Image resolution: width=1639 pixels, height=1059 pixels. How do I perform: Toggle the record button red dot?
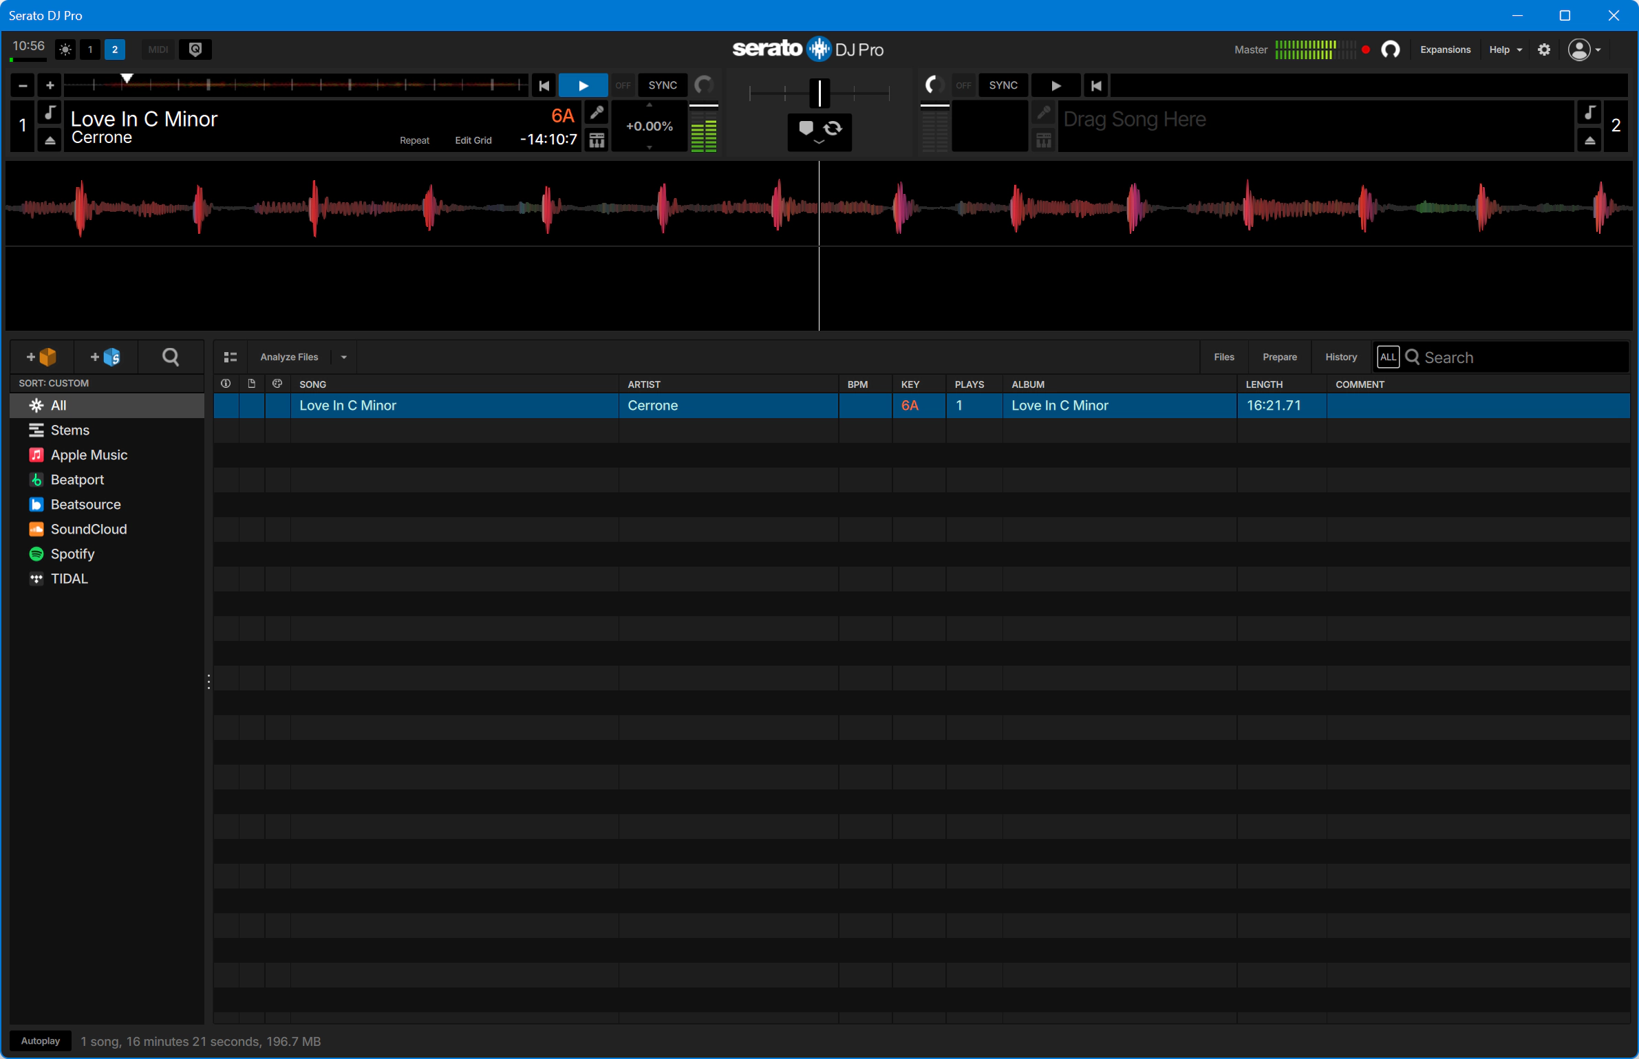(1366, 50)
